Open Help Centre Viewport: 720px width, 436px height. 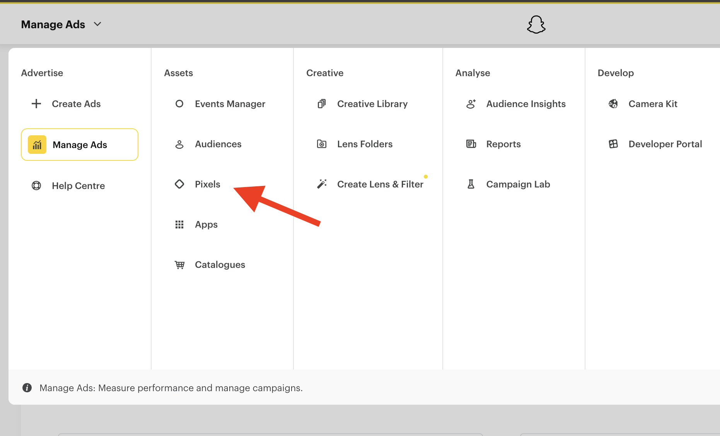(78, 186)
